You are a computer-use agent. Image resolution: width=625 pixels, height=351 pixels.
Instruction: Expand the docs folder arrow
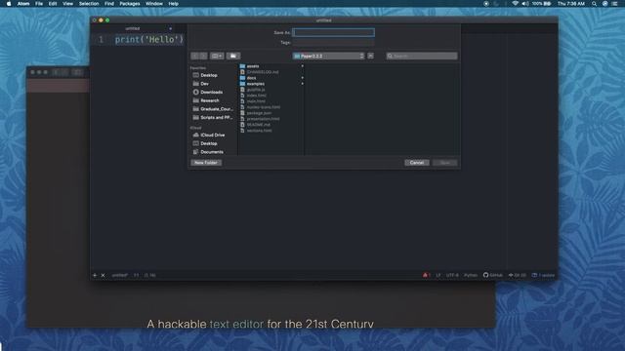(302, 78)
